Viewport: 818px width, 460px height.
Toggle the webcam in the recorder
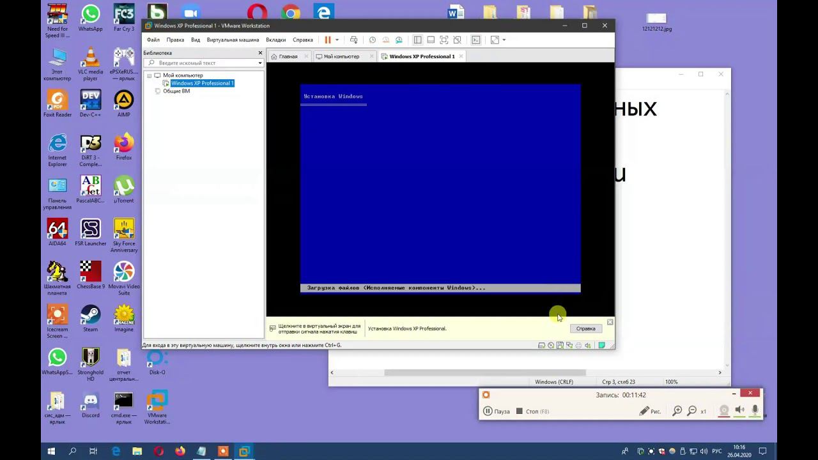tap(724, 411)
